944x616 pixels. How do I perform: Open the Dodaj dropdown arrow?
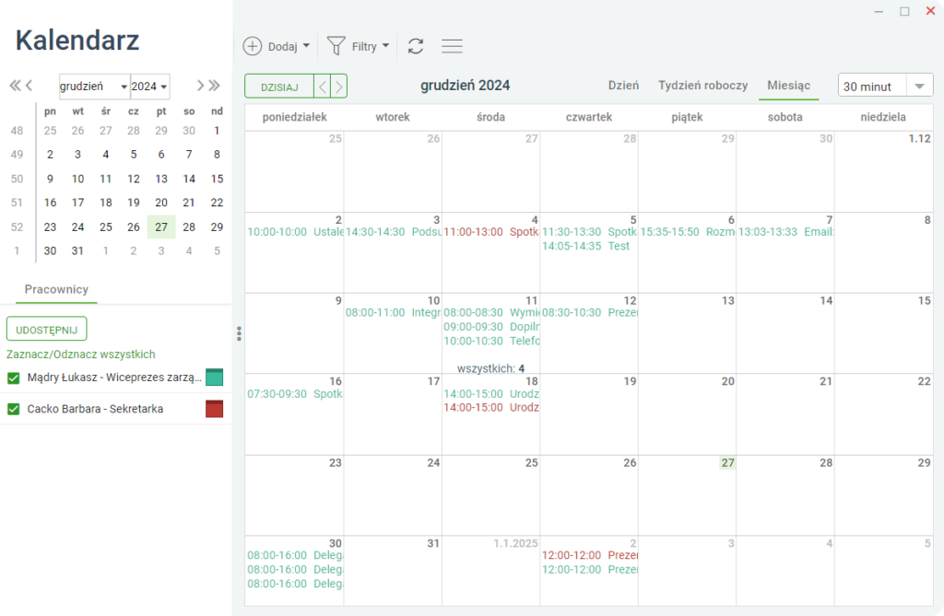[306, 46]
